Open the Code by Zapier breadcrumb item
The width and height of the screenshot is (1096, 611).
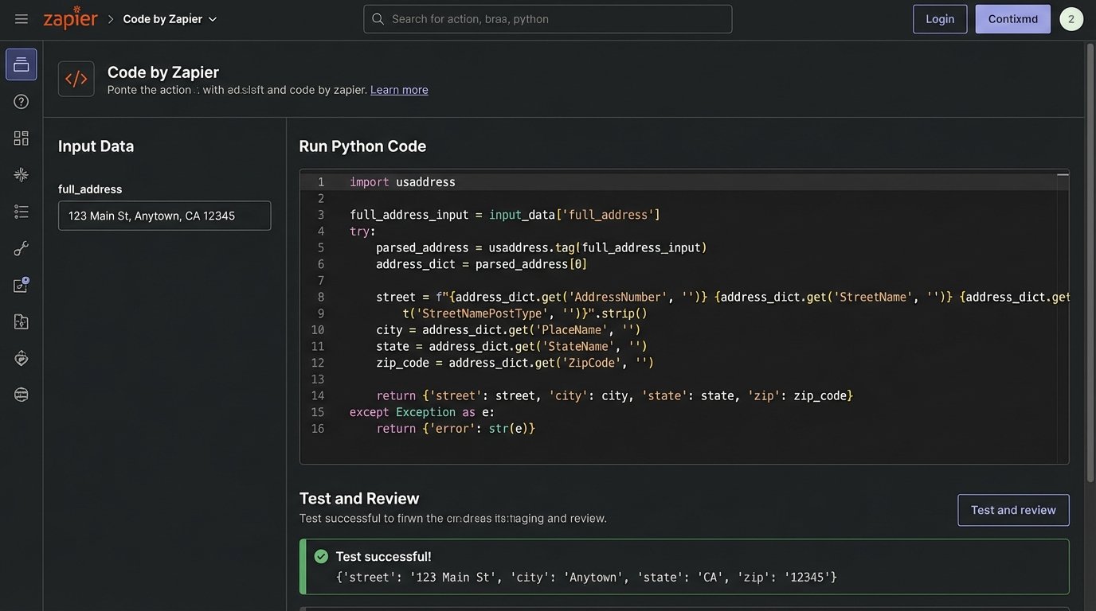[x=162, y=18]
